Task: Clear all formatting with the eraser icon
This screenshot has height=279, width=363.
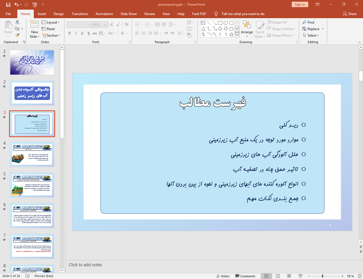Action: pyautogui.click(x=127, y=25)
